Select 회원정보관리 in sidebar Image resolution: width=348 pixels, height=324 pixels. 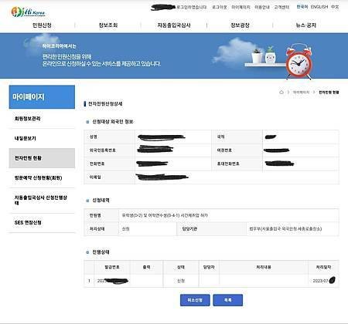click(x=42, y=119)
